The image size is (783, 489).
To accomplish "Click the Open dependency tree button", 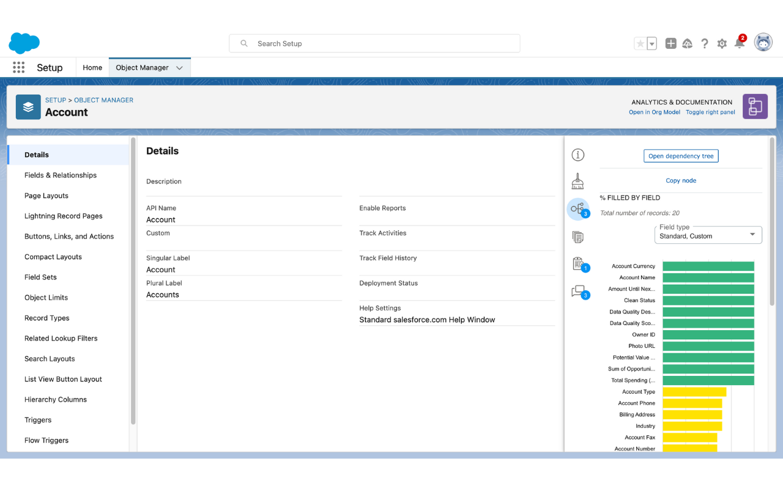I will [x=681, y=156].
